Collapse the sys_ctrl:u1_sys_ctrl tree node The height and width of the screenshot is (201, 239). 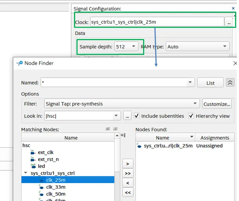[26, 173]
